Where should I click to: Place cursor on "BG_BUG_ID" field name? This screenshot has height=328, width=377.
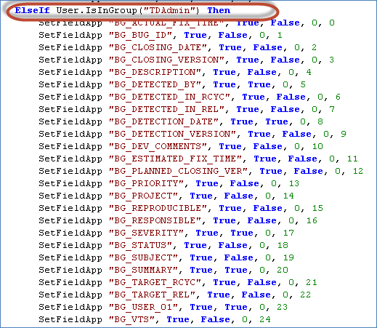[x=140, y=35]
